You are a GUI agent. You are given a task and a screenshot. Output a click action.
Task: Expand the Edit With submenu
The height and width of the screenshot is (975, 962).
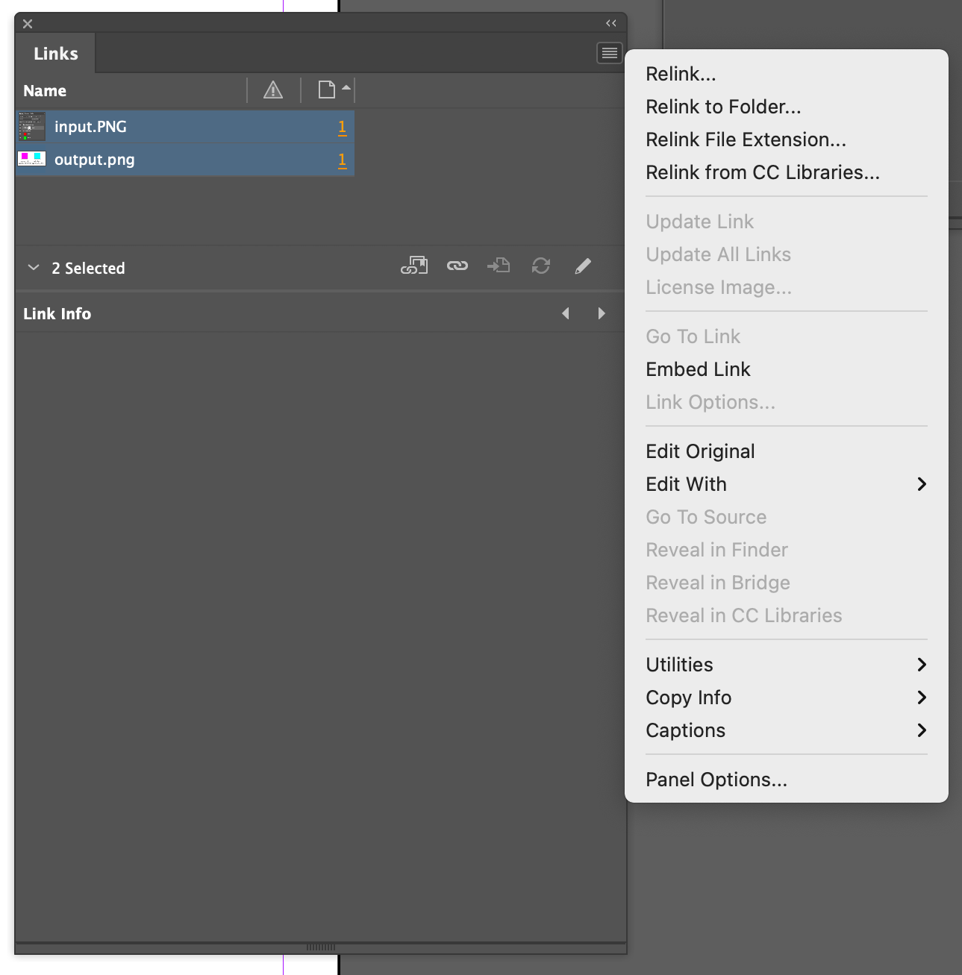pos(922,484)
